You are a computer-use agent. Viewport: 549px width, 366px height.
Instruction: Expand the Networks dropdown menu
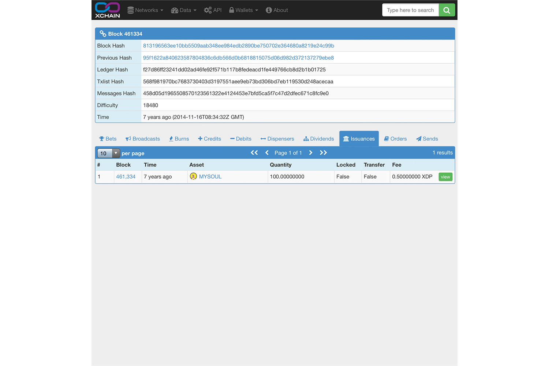[x=145, y=10]
